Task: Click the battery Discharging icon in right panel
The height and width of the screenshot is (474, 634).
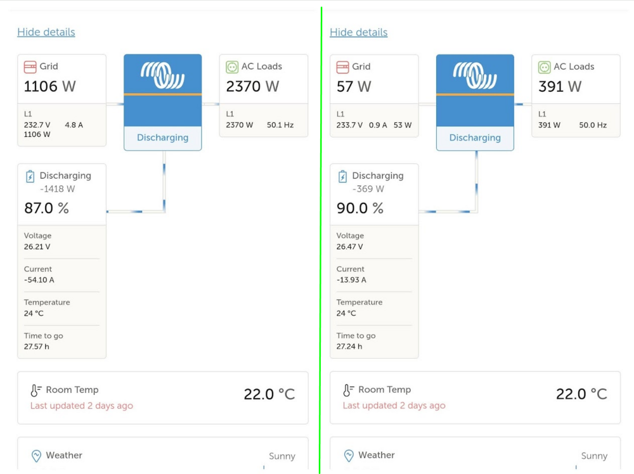Action: [342, 176]
